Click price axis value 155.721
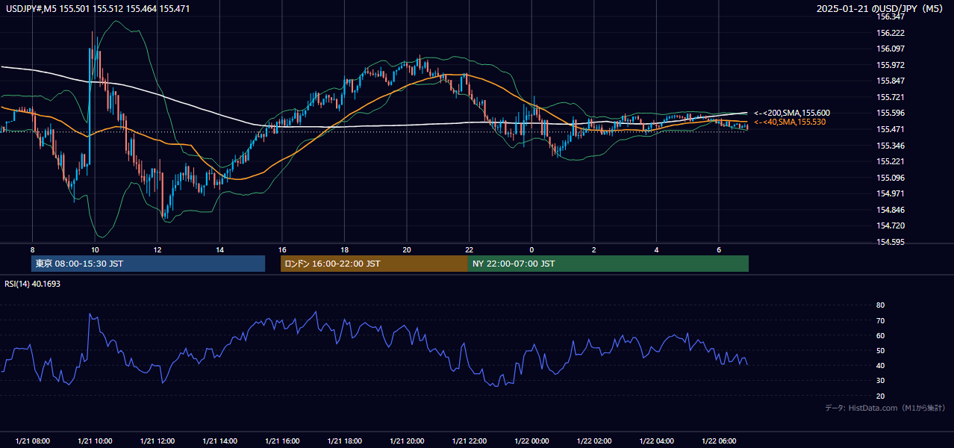The image size is (954, 448). tap(891, 97)
